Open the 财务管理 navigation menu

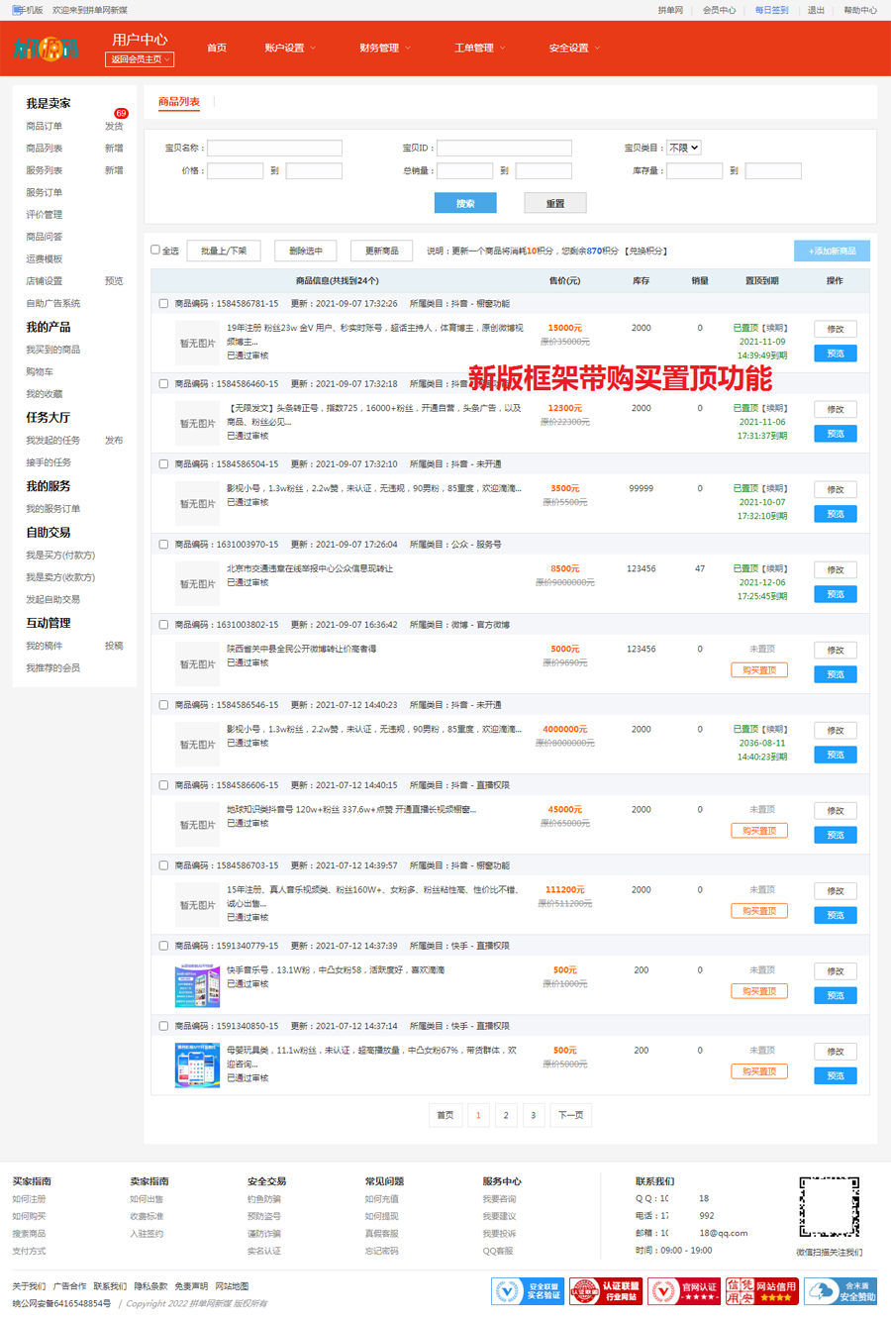pos(384,48)
